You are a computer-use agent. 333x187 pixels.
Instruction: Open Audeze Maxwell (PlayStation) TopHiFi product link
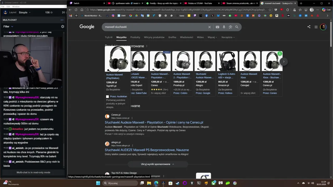click(114, 76)
